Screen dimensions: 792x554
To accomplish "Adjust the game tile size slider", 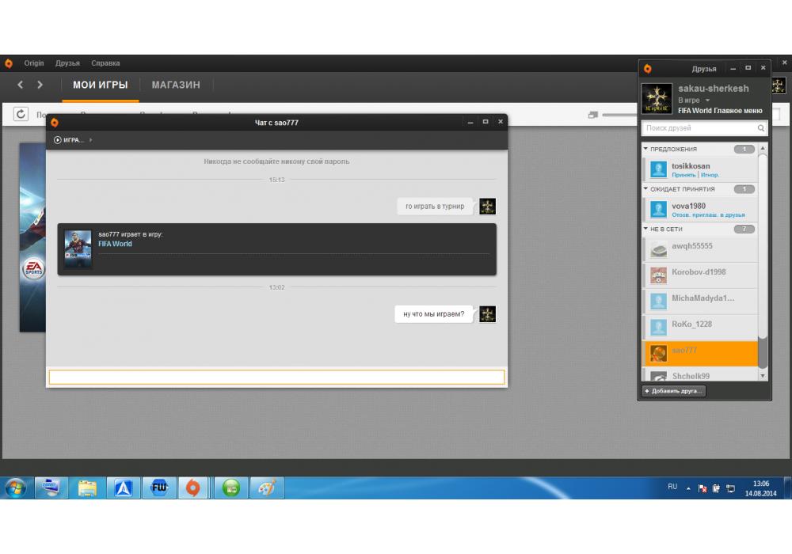I will coord(619,115).
